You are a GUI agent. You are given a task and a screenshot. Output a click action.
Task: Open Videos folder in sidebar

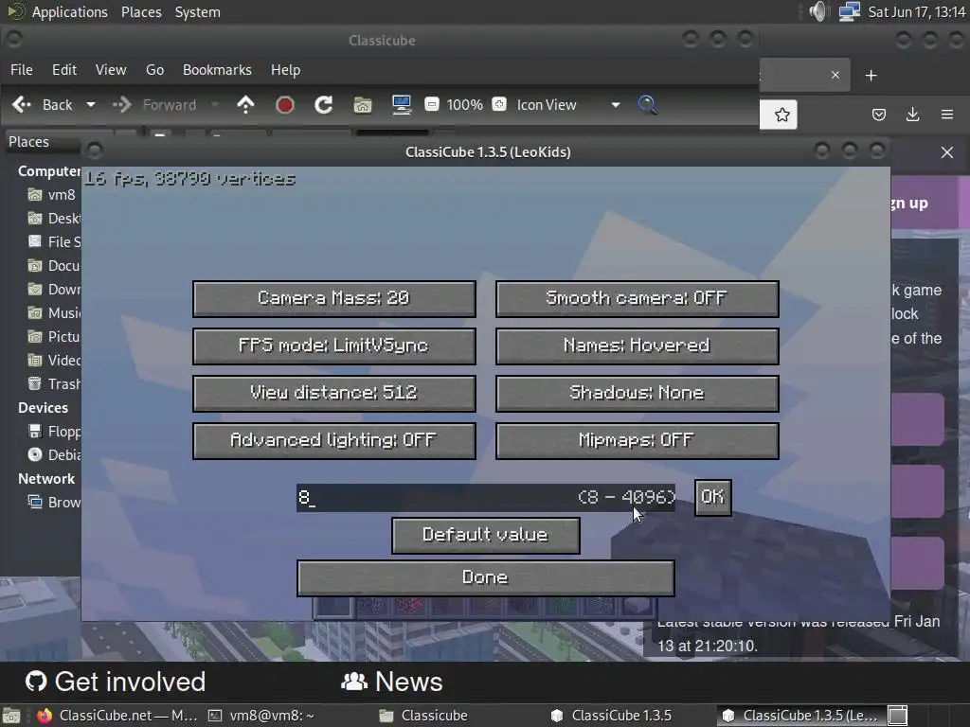point(54,361)
